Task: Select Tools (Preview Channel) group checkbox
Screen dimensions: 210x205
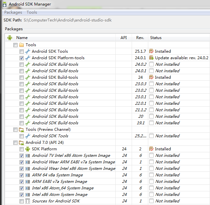Action: point(15,130)
